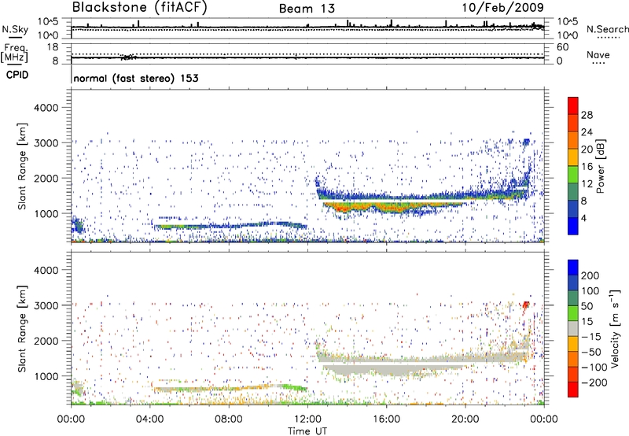
Task: Click the '200' tick on Velocity scale
Action: click(x=590, y=275)
